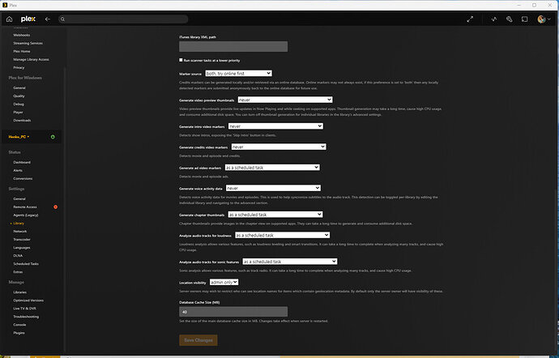This screenshot has width=559, height=358.
Task: Open Player settings
Action: click(x=18, y=113)
